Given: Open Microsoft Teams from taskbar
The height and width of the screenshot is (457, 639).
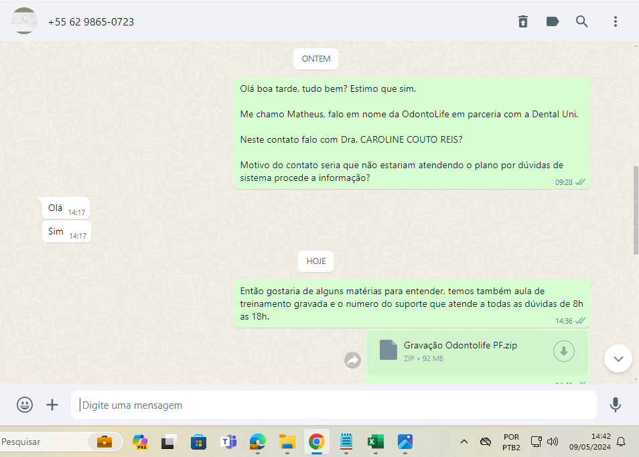Looking at the screenshot, I should click(x=228, y=442).
